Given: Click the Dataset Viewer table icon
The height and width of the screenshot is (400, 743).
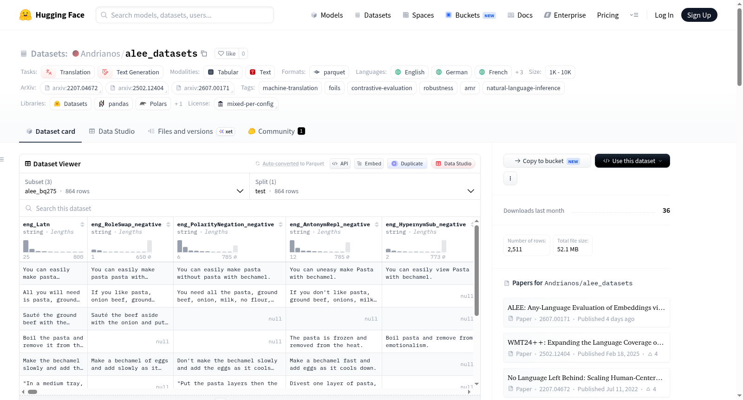Looking at the screenshot, I should point(28,164).
